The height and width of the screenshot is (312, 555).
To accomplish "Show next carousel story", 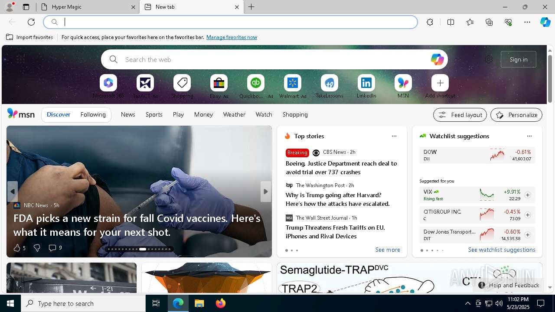I will pos(266,192).
